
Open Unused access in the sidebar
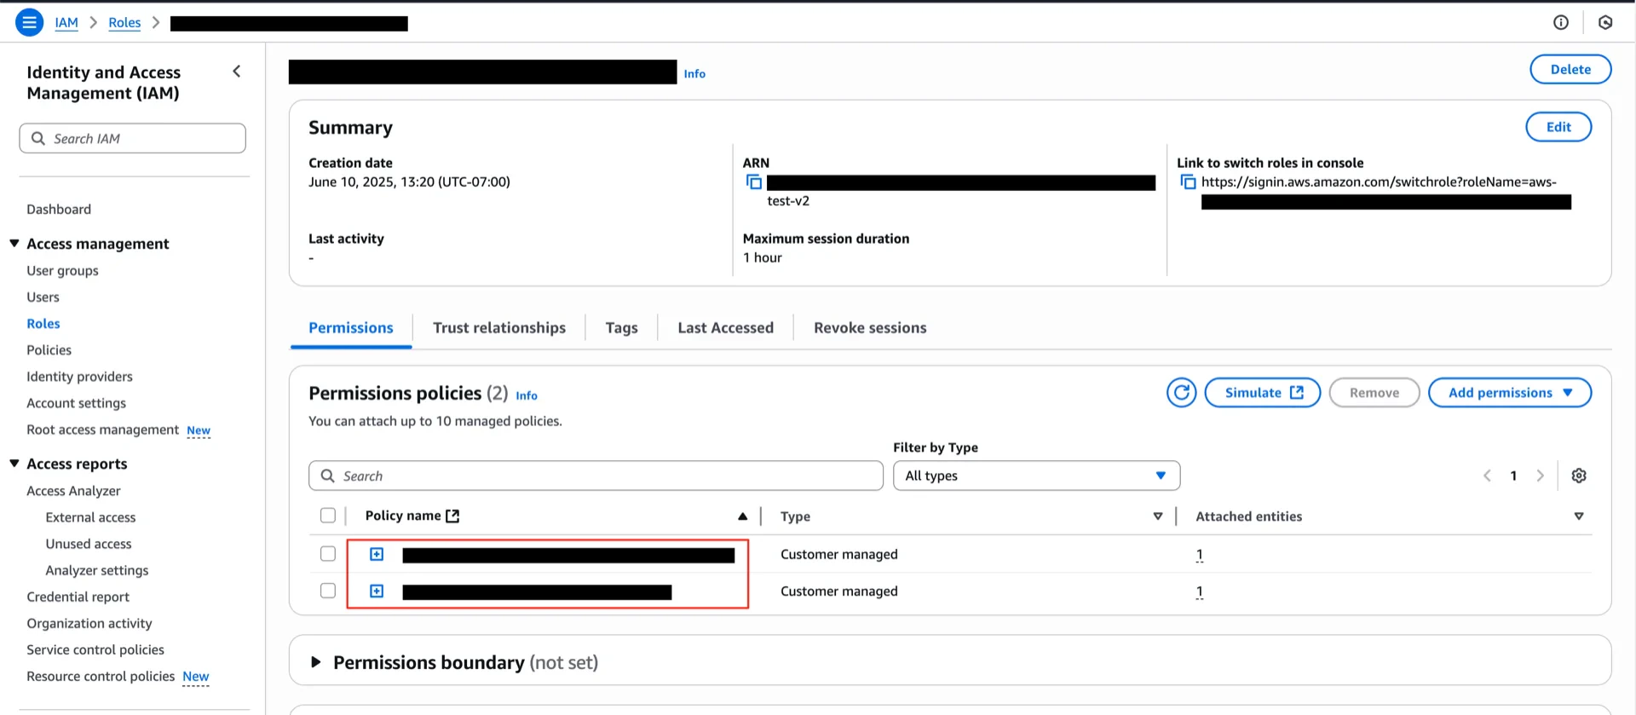click(89, 544)
